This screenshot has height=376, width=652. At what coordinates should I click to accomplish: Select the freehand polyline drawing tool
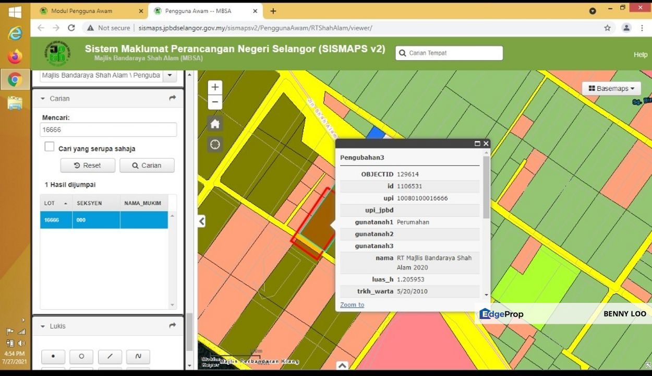[x=138, y=357]
